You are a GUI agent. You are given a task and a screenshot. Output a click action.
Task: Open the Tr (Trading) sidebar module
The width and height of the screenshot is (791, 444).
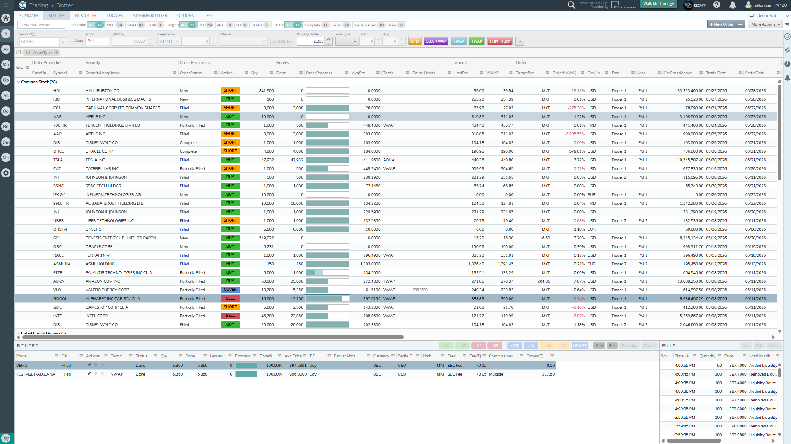6,34
